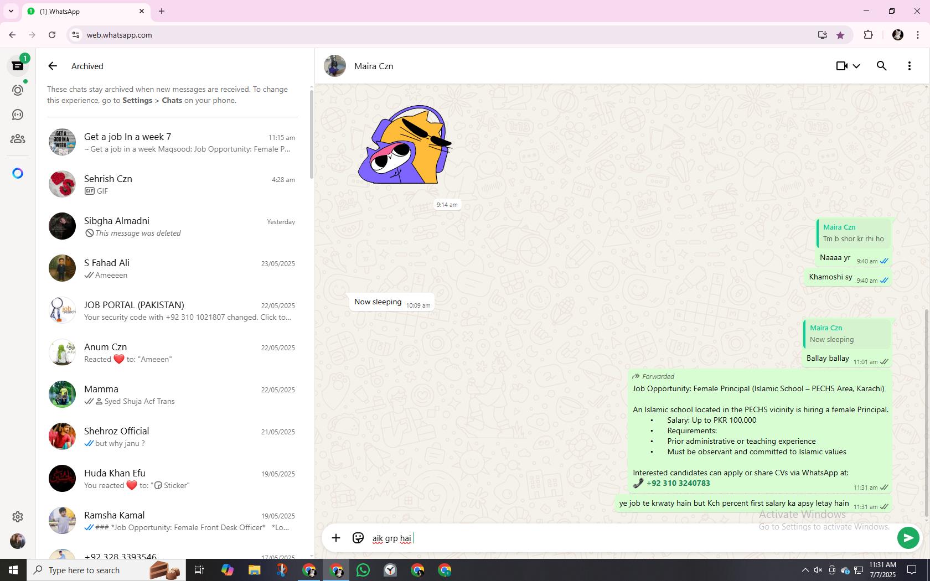Open the taskbar clock and date
Viewport: 930px width, 581px height.
pyautogui.click(x=882, y=570)
